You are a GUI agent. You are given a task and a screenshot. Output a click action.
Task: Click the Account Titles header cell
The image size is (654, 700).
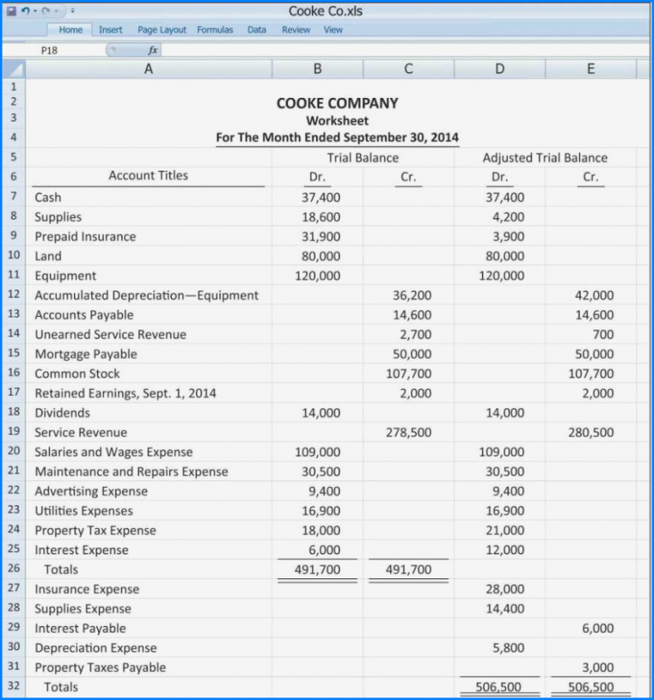(149, 175)
